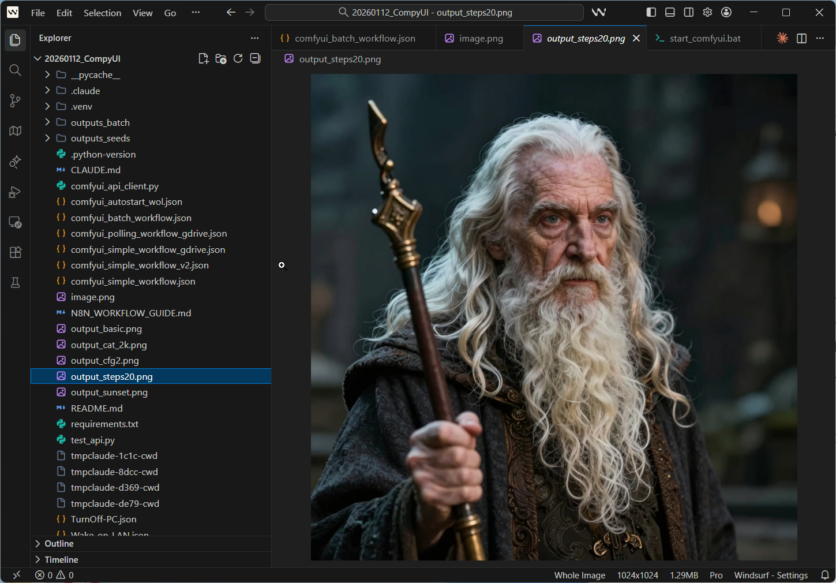Toggle the primary side bar visibility
The width and height of the screenshot is (836, 583).
[651, 12]
